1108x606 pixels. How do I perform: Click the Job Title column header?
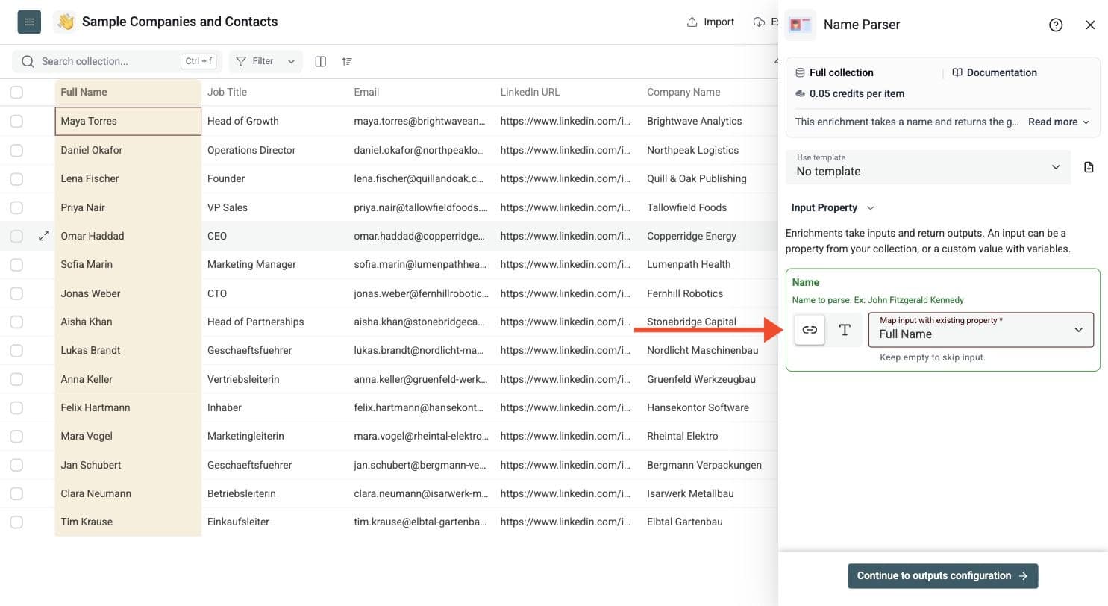275,93
